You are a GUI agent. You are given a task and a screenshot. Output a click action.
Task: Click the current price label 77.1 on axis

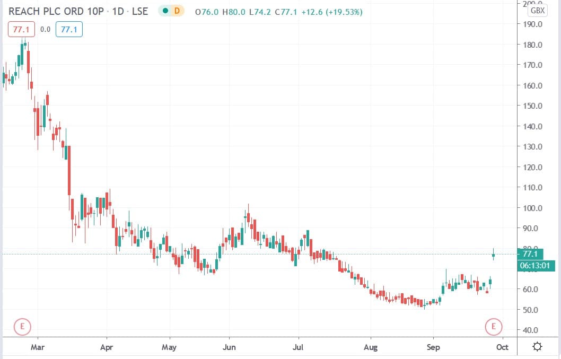(530, 254)
